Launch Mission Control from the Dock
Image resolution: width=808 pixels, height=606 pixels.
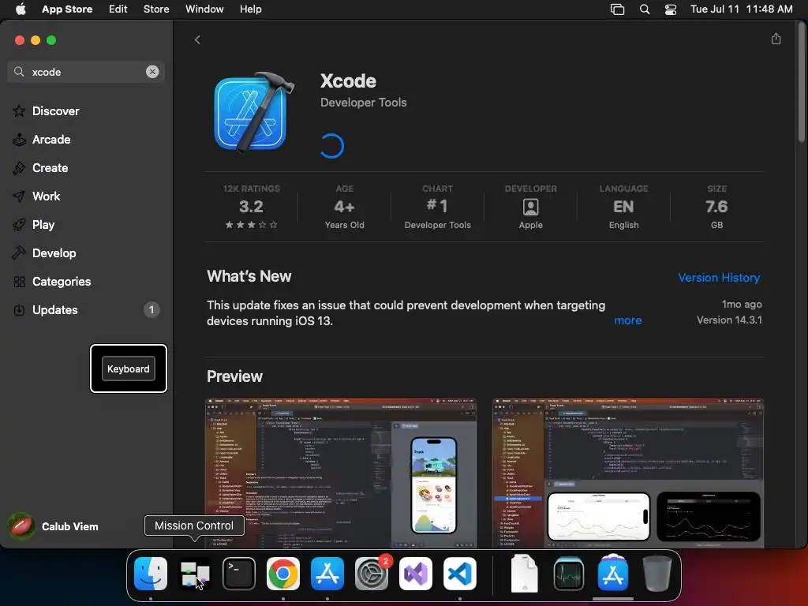click(x=195, y=574)
